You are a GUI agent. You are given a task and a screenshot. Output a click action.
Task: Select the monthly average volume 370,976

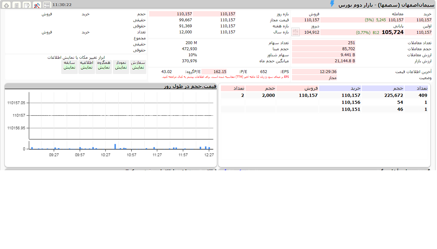[x=189, y=61]
